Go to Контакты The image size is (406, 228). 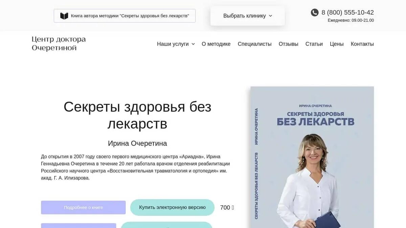(362, 44)
